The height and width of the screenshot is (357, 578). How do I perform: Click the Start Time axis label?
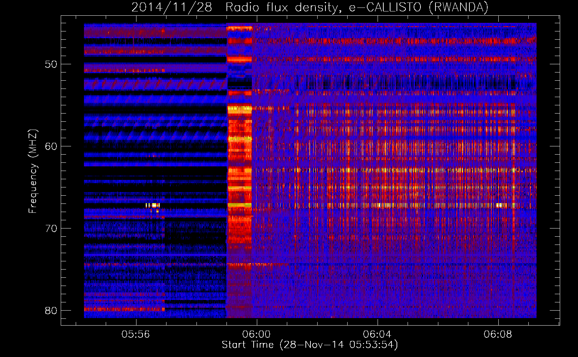tap(310, 345)
